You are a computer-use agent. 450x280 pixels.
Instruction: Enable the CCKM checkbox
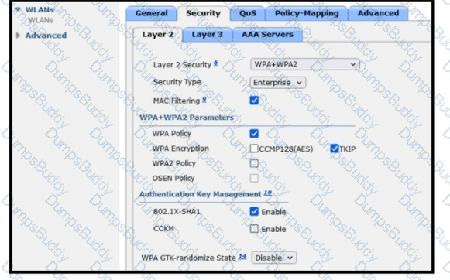pyautogui.click(x=254, y=229)
